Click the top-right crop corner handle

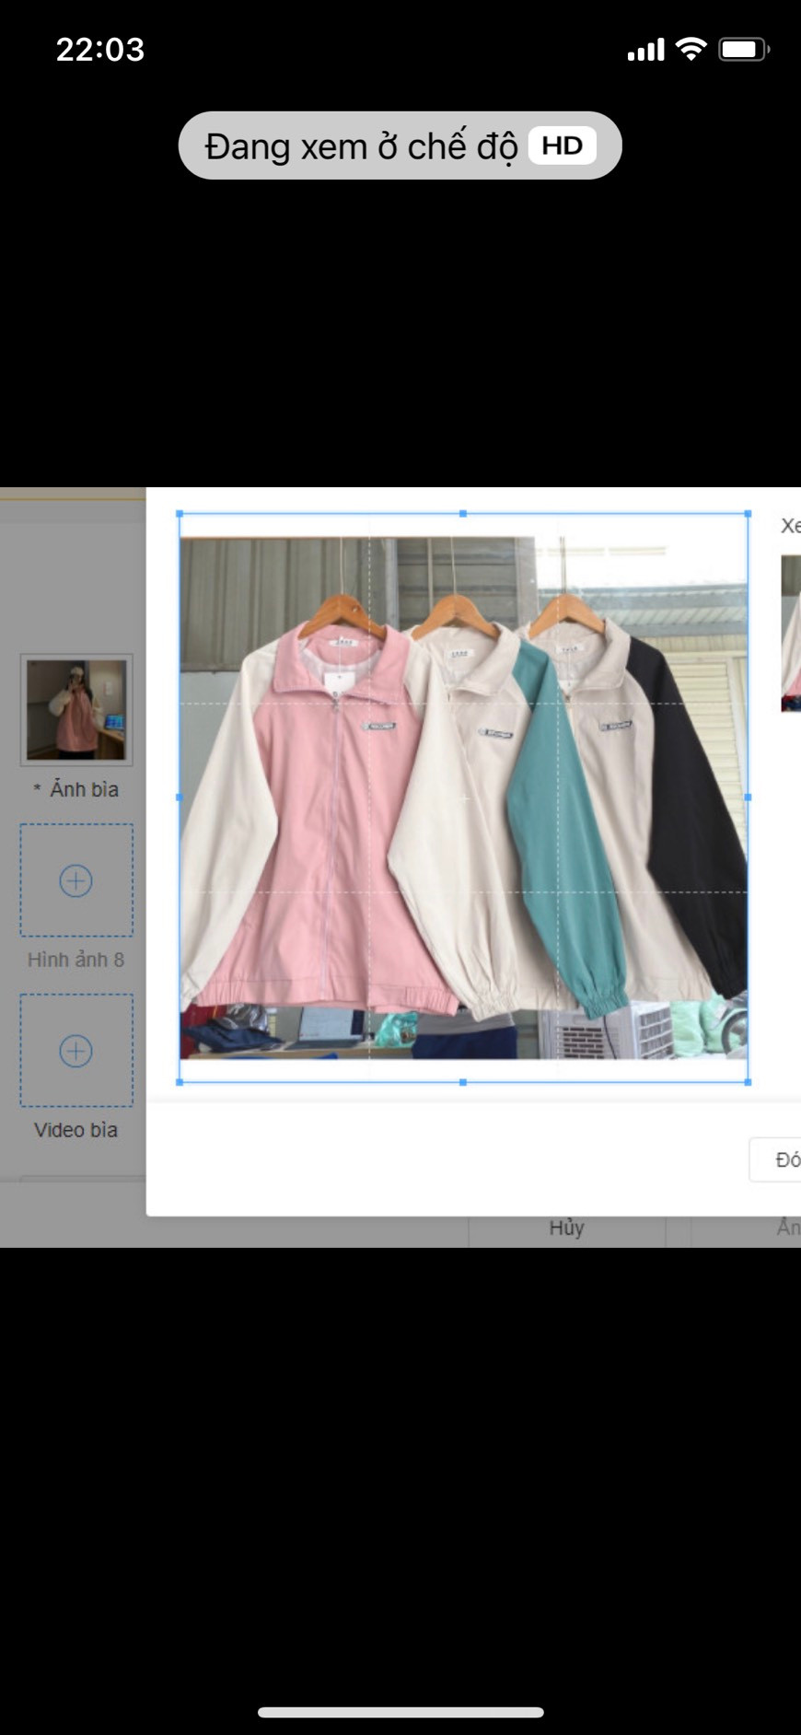[748, 514]
